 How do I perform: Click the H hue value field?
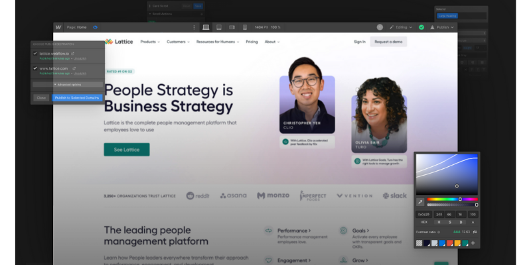[439, 215]
